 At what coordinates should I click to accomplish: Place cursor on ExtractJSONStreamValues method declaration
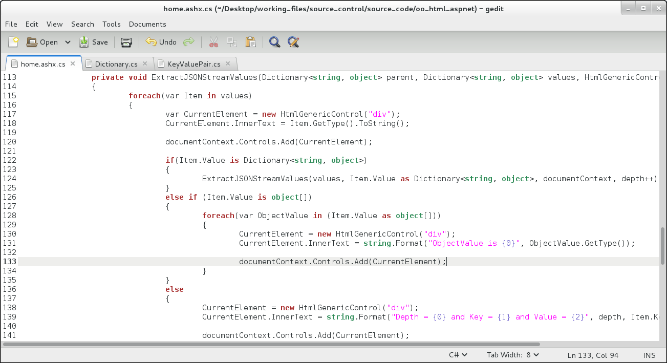205,77
